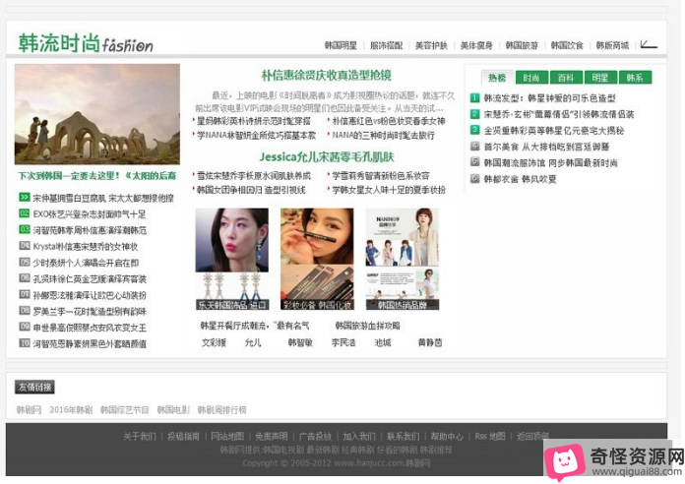The image size is (685, 484).
Task: Click the grey 09 badge beside 申世景
Action: [25, 327]
